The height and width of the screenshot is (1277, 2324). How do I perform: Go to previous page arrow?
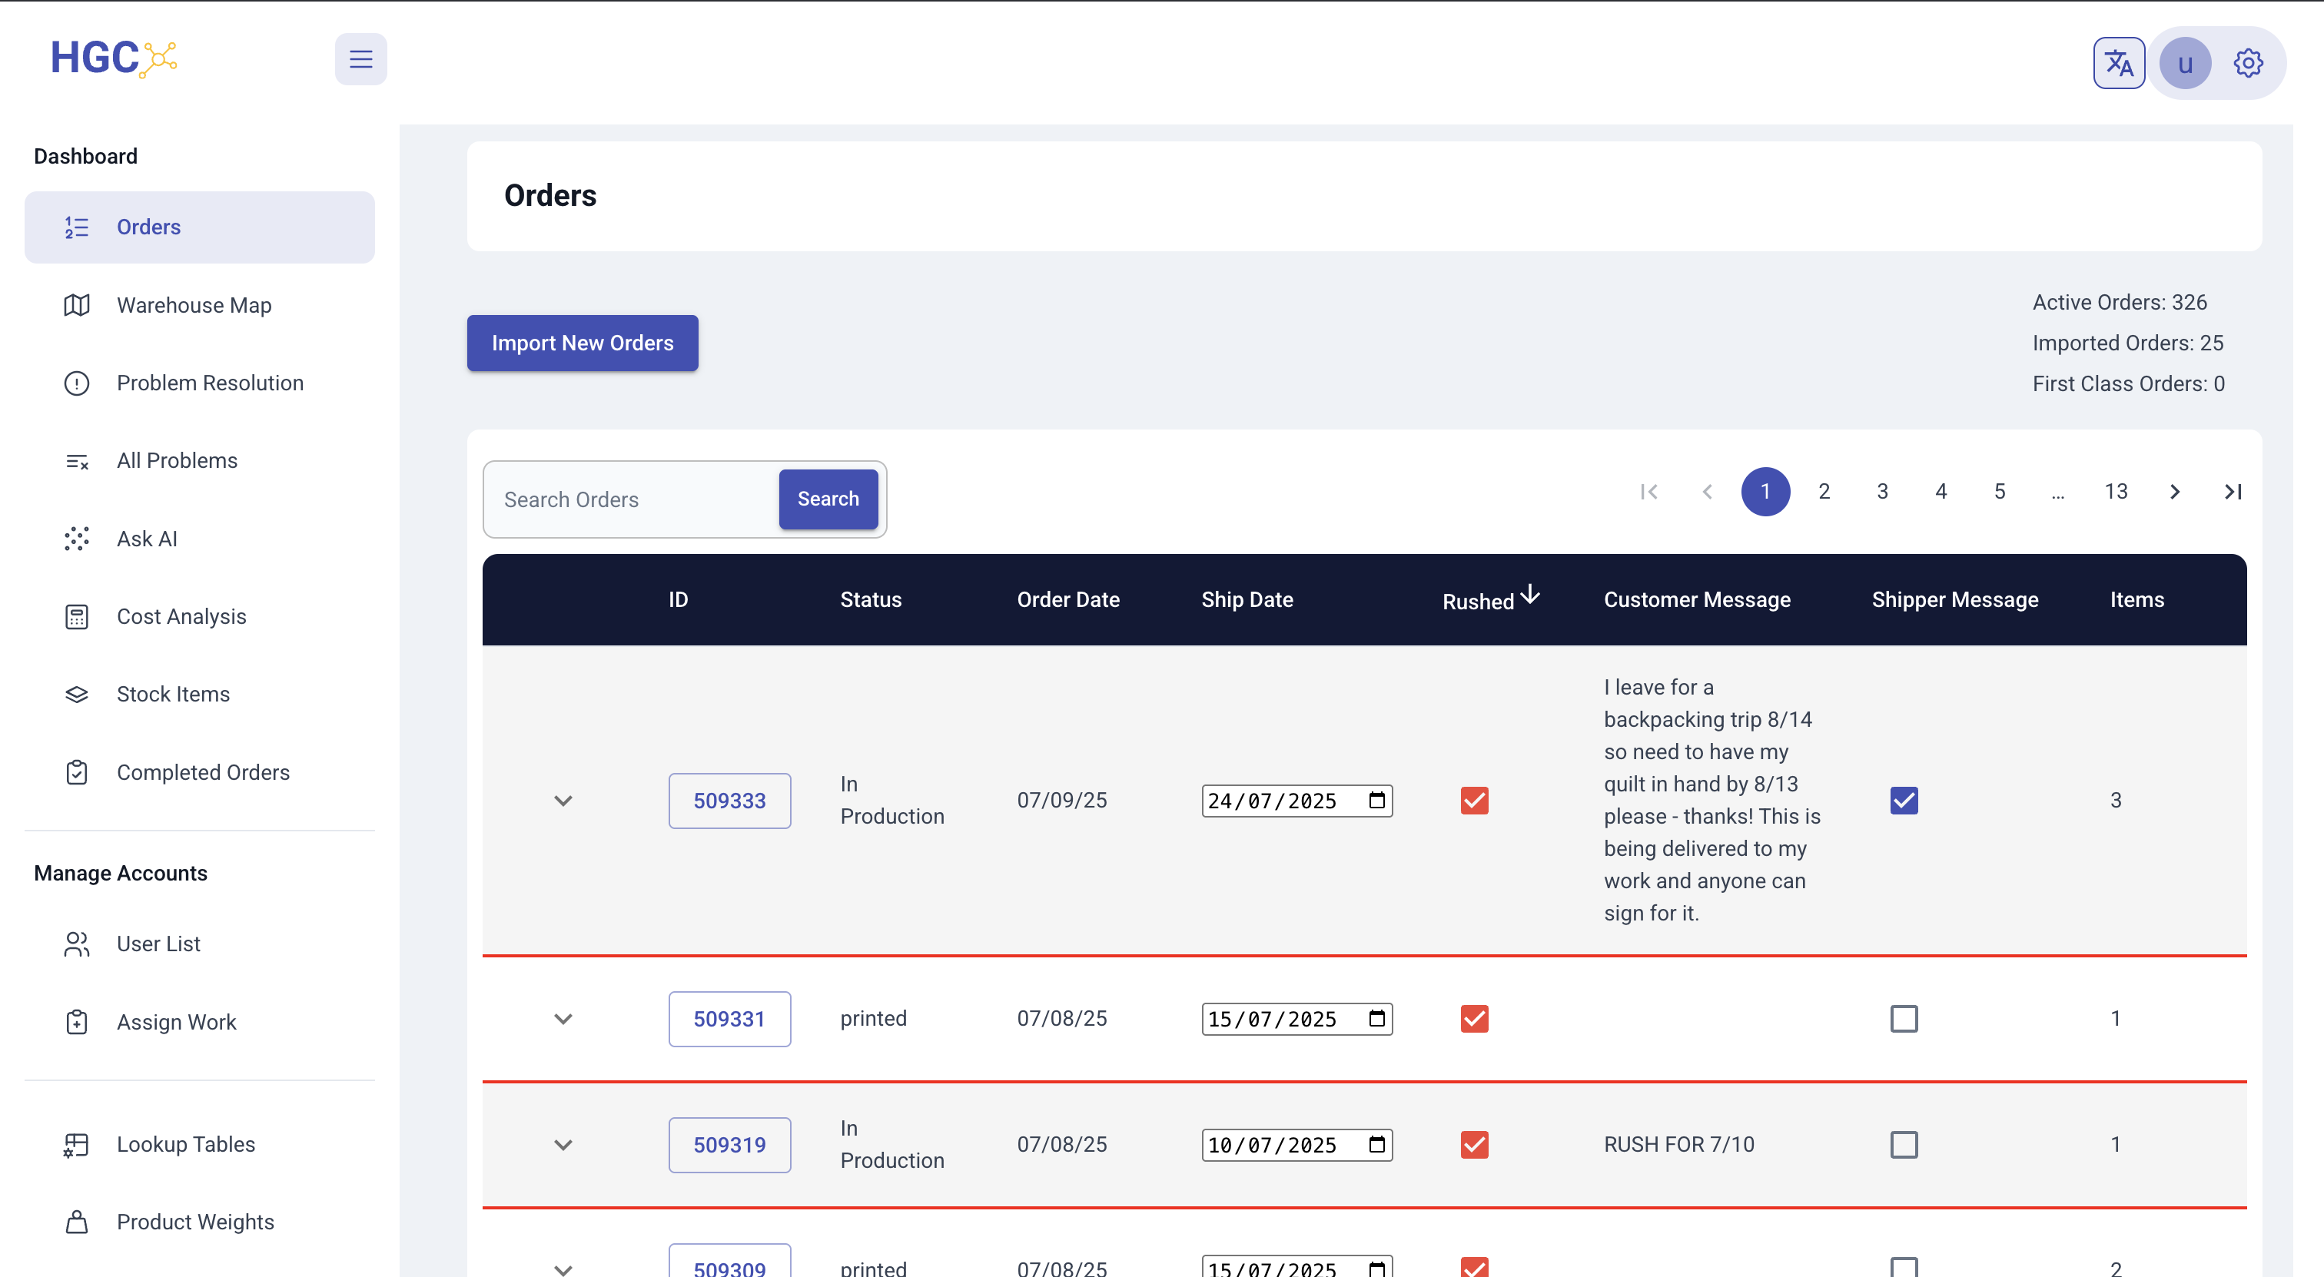tap(1707, 492)
